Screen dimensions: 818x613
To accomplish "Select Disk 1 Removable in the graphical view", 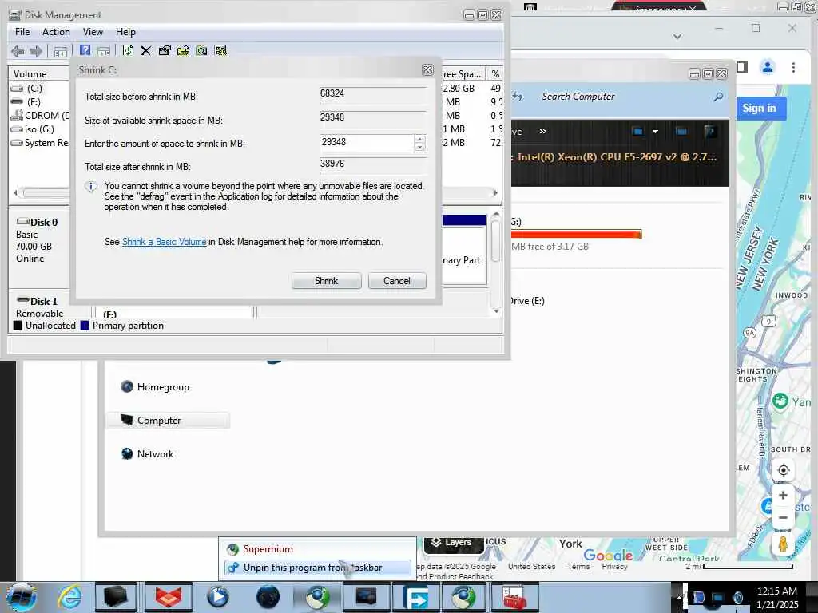I will click(41, 306).
